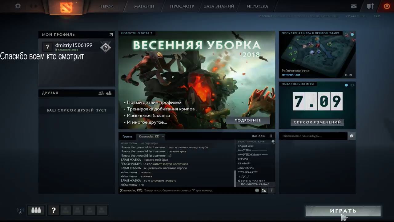Open the settings gear icon
The height and width of the screenshot is (222, 394).
point(18,6)
